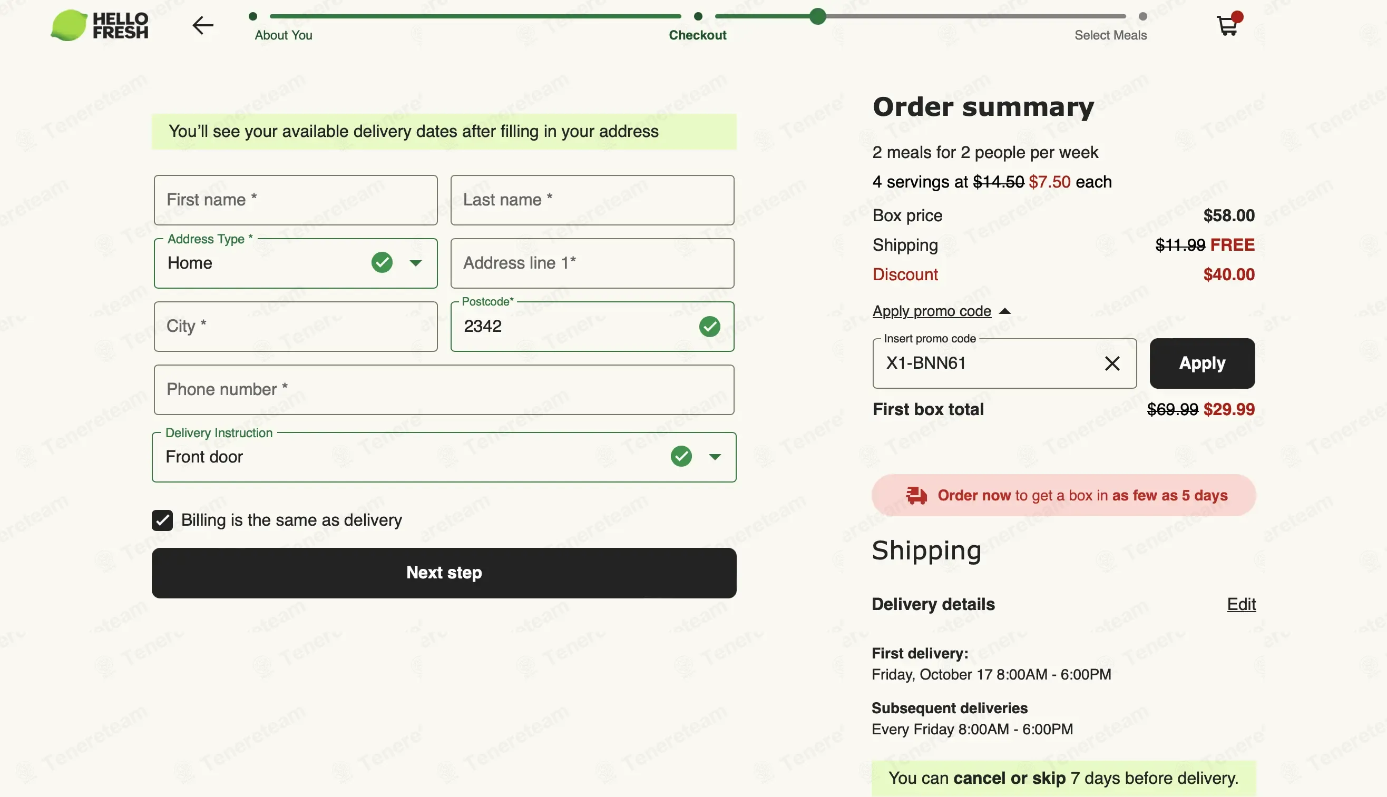
Task: Apply the entered promo code
Action: pos(1202,363)
